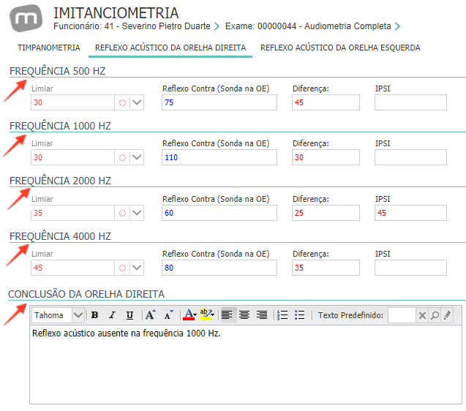Open font color dropdown arrow

click(x=195, y=315)
